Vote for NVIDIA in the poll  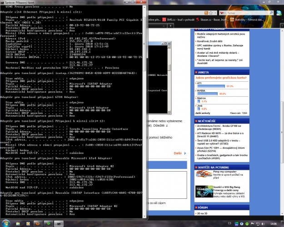tap(201, 91)
